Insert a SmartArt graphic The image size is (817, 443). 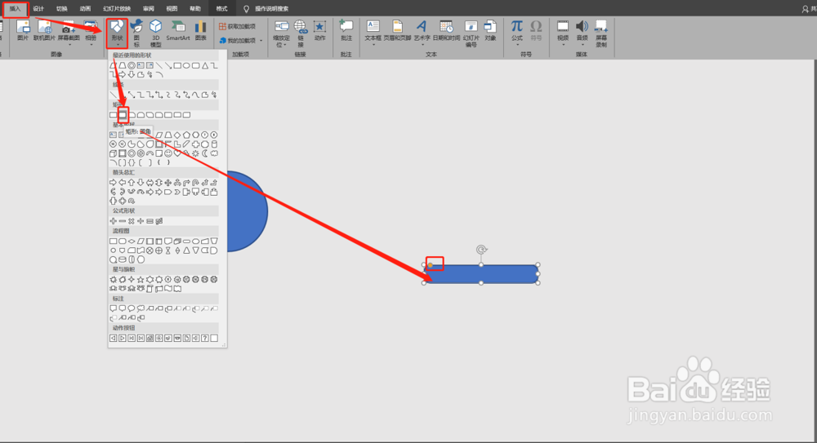[177, 31]
